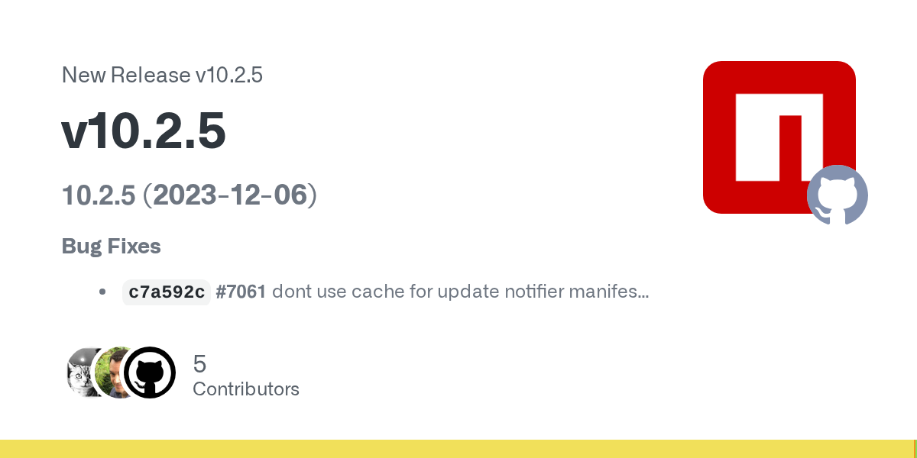This screenshot has height=458, width=917.
Task: Click the bullet point before c7a592c
Action: pos(102,292)
